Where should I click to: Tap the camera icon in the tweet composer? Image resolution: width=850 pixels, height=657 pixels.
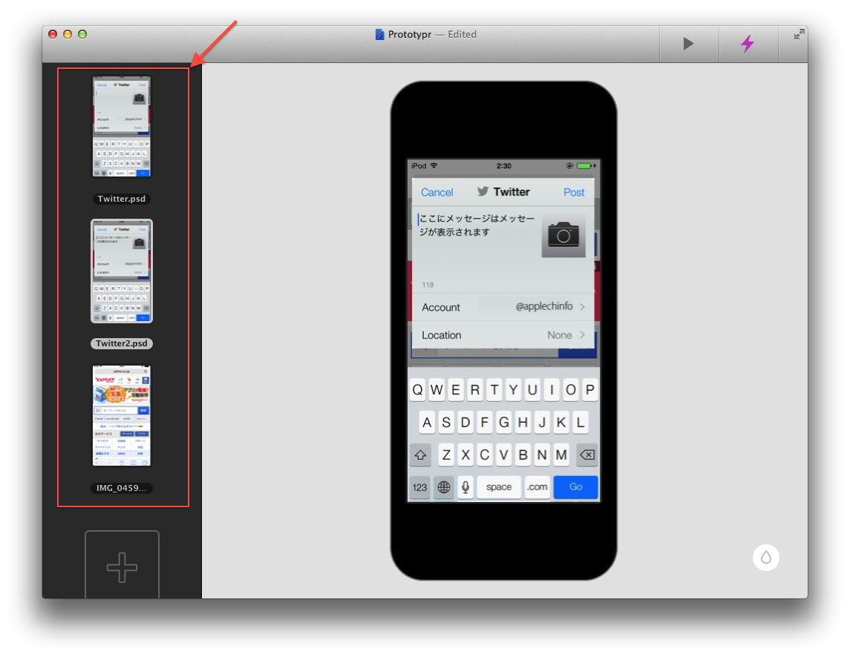pyautogui.click(x=563, y=235)
